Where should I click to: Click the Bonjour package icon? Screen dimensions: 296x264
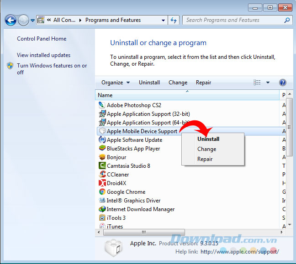[x=102, y=157]
